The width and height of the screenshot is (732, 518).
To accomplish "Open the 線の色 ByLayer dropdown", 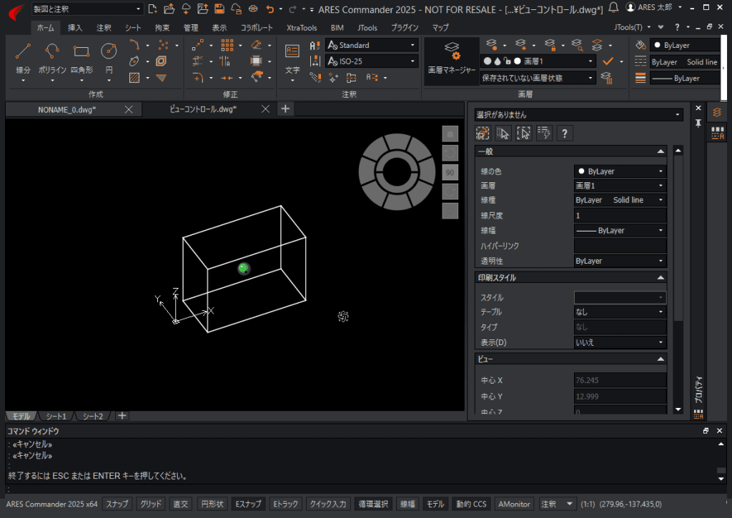I will 620,171.
